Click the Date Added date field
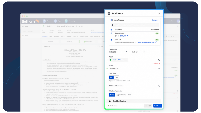Screen dimensions: 201x113 (117, 52)
